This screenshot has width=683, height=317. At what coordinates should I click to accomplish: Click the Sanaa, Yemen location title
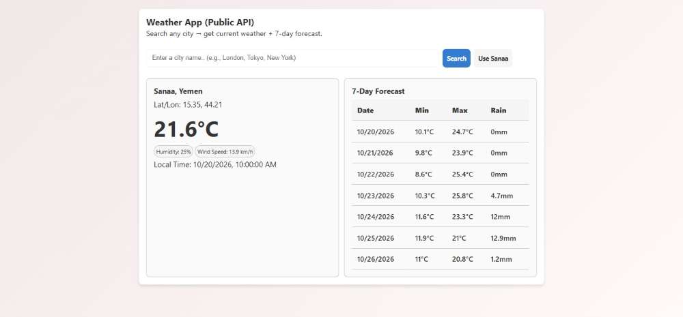coord(178,91)
